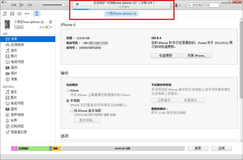This screenshot has height=160, width=243.
Task: Open TV shows library icon in toolbar
Action: point(19,13)
